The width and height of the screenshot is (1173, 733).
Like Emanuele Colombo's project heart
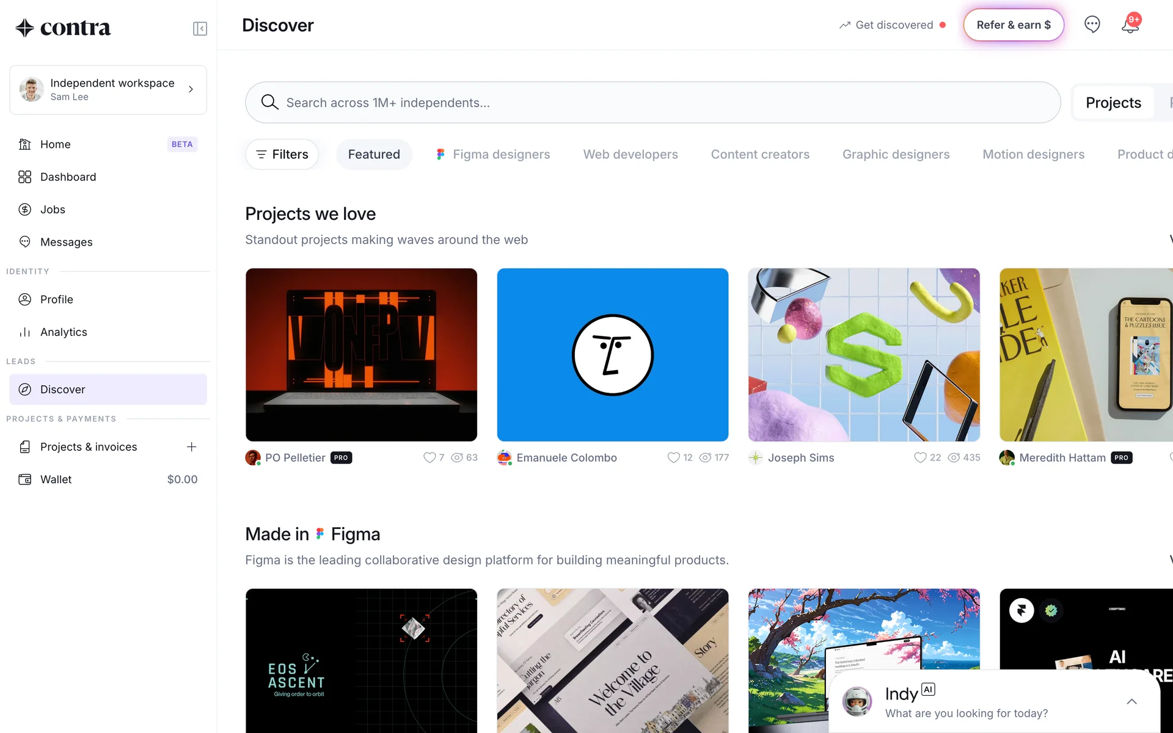673,458
